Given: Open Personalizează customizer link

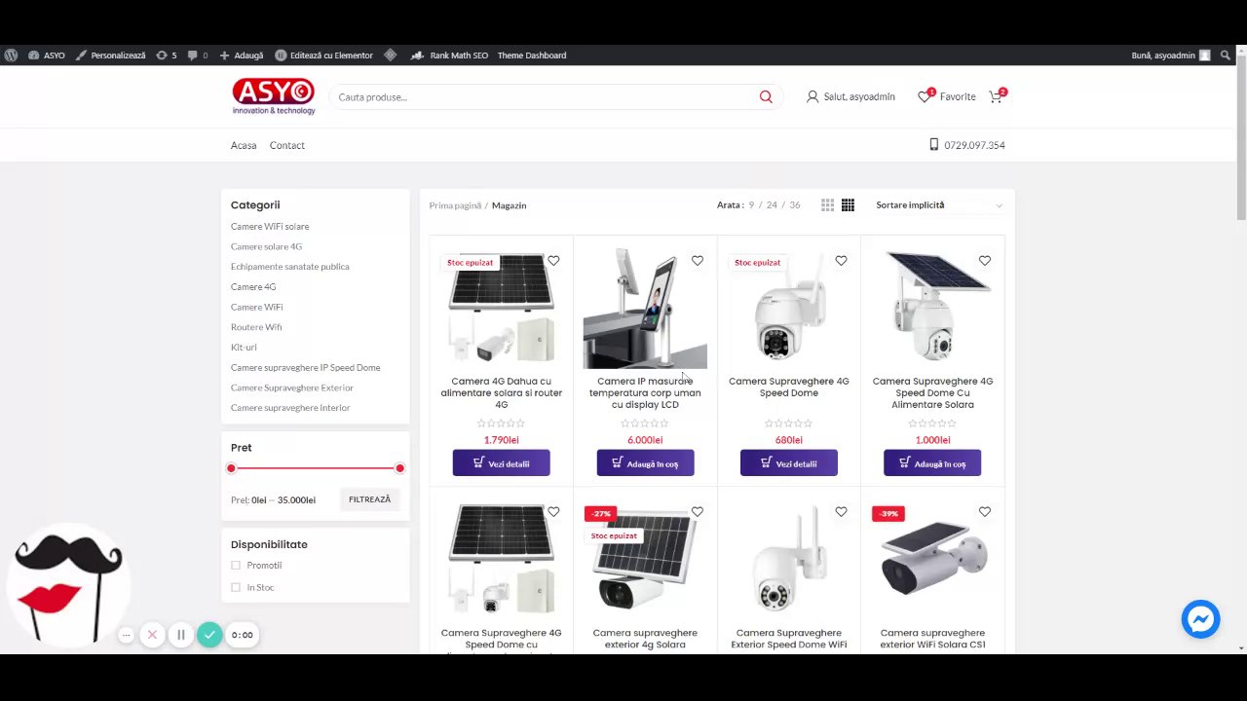Looking at the screenshot, I should [111, 55].
